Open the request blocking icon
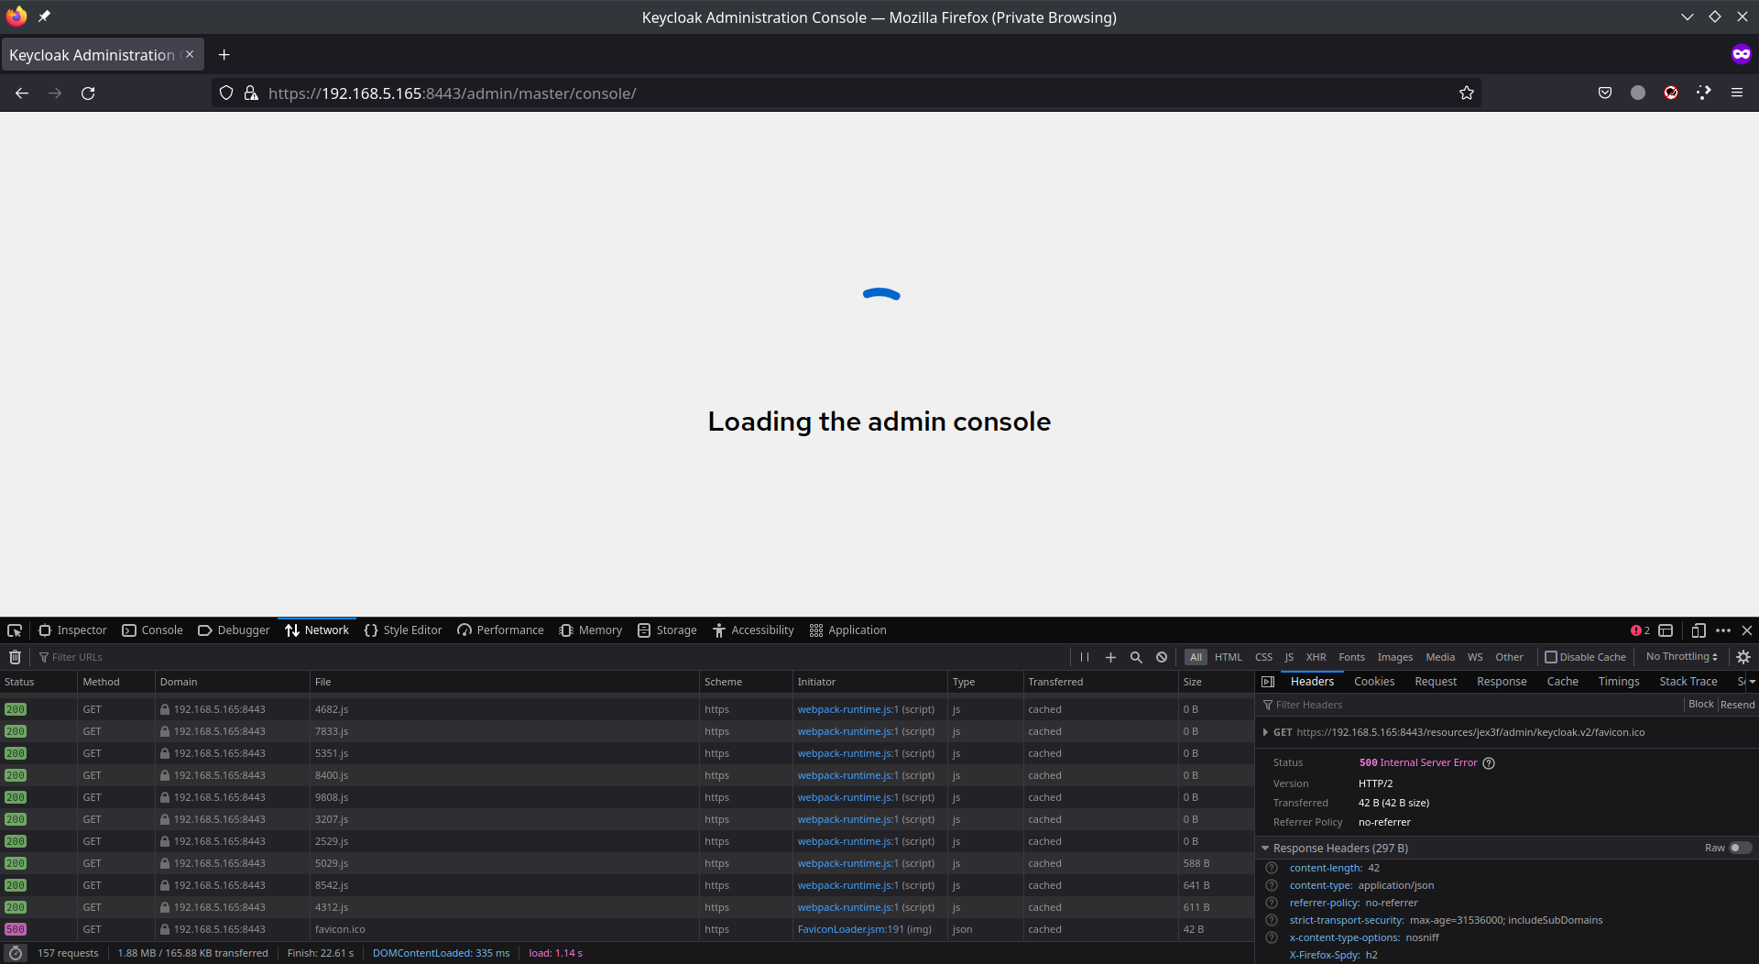Viewport: 1759px width, 964px height. (1162, 657)
